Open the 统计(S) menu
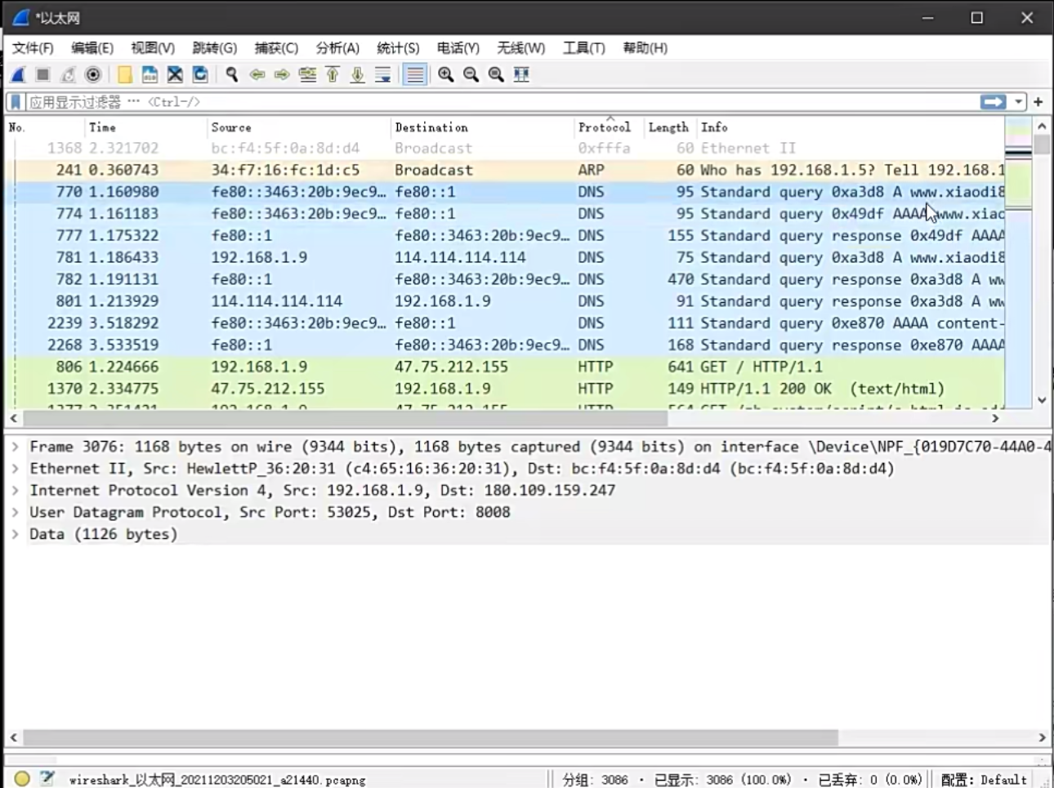The height and width of the screenshot is (788, 1054). pyautogui.click(x=398, y=48)
